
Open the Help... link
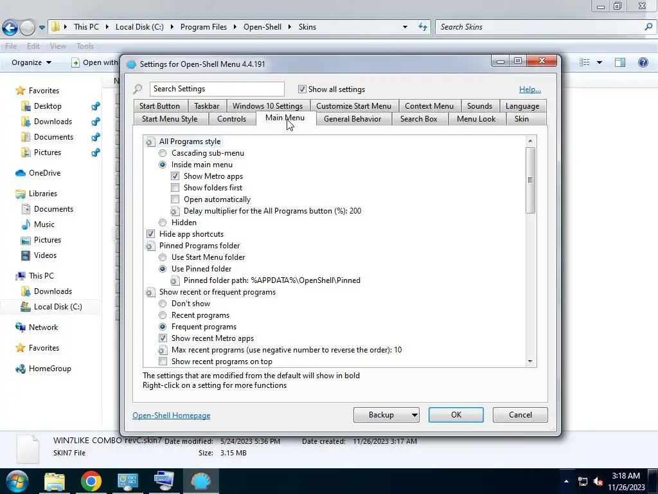pyautogui.click(x=530, y=89)
